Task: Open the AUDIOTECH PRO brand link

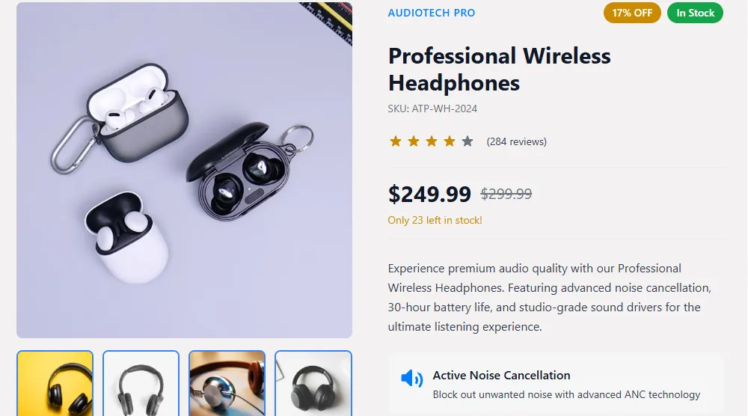Action: pos(432,13)
